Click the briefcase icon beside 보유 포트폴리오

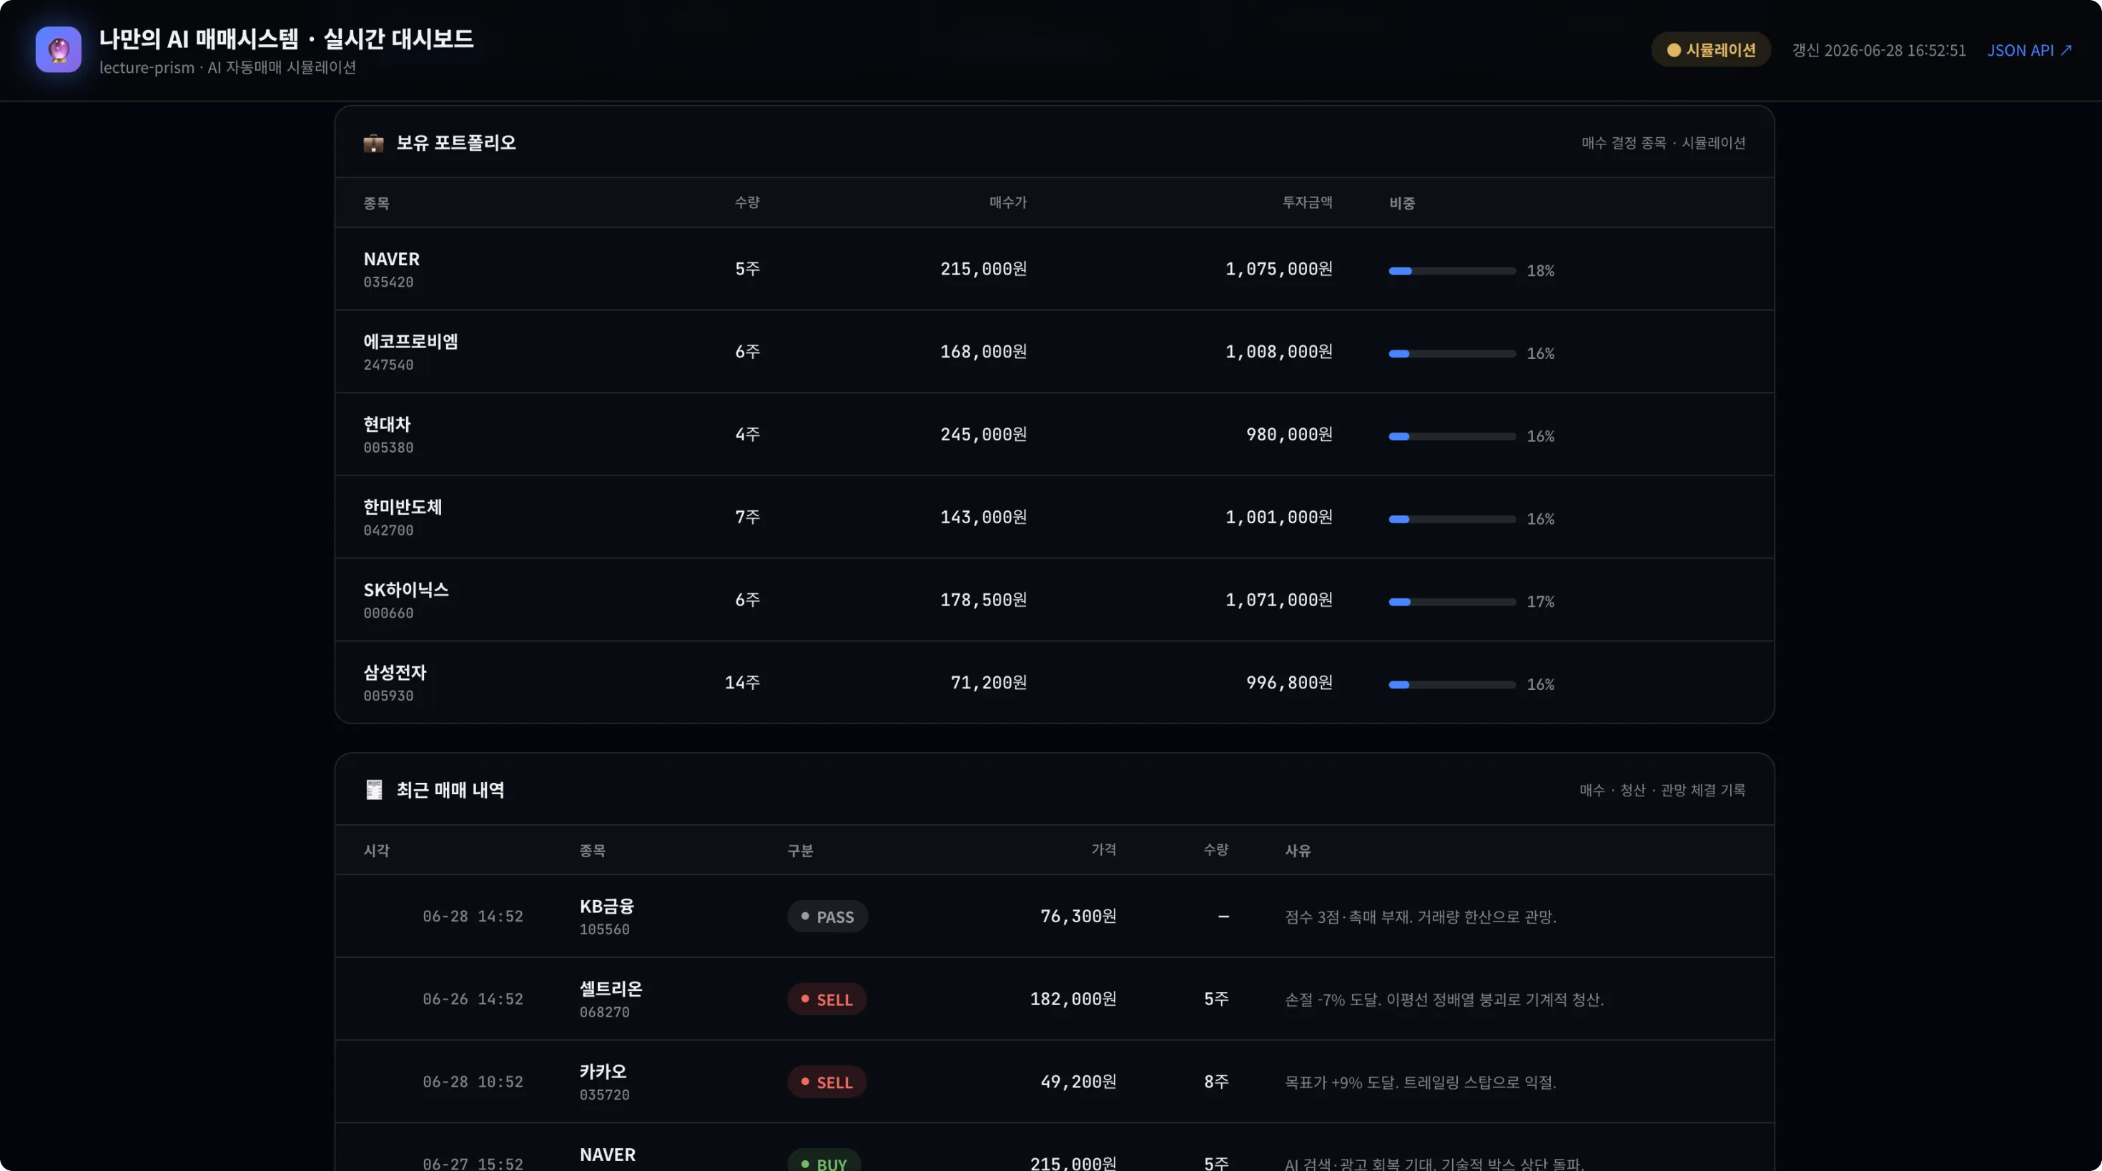pyautogui.click(x=374, y=144)
